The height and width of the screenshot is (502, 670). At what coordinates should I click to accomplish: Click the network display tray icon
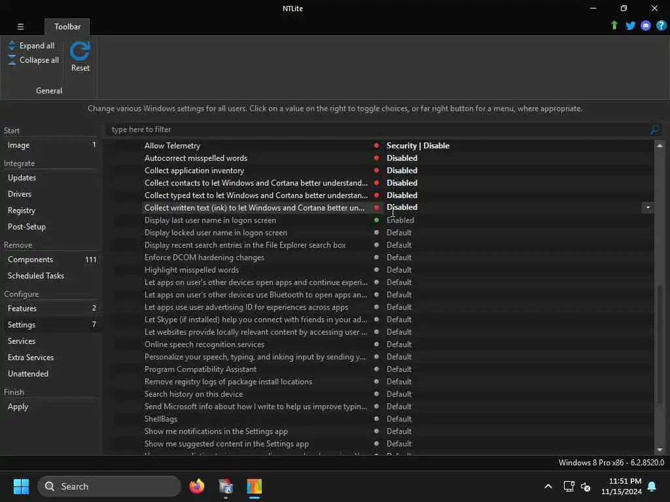click(569, 486)
